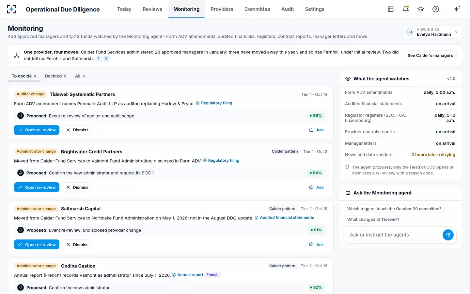Click the Calder pattern tag on Brightwater
This screenshot has height=294, width=470.
coord(285,152)
